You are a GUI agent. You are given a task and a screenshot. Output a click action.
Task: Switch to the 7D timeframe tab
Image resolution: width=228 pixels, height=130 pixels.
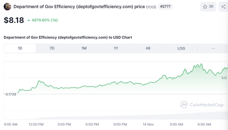[x=52, y=48]
